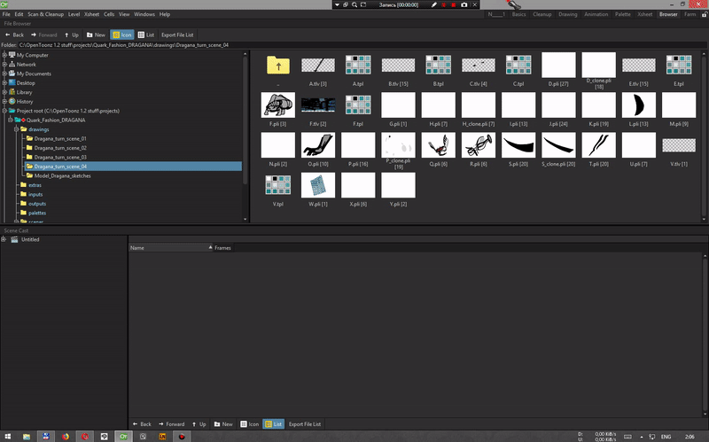Switch to the Palette room tab

point(623,14)
